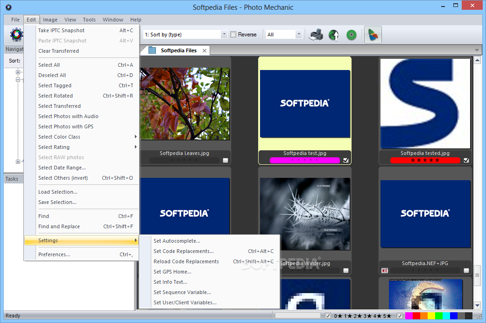
Task: Click the yellow color class swatch
Action: [x=431, y=316]
